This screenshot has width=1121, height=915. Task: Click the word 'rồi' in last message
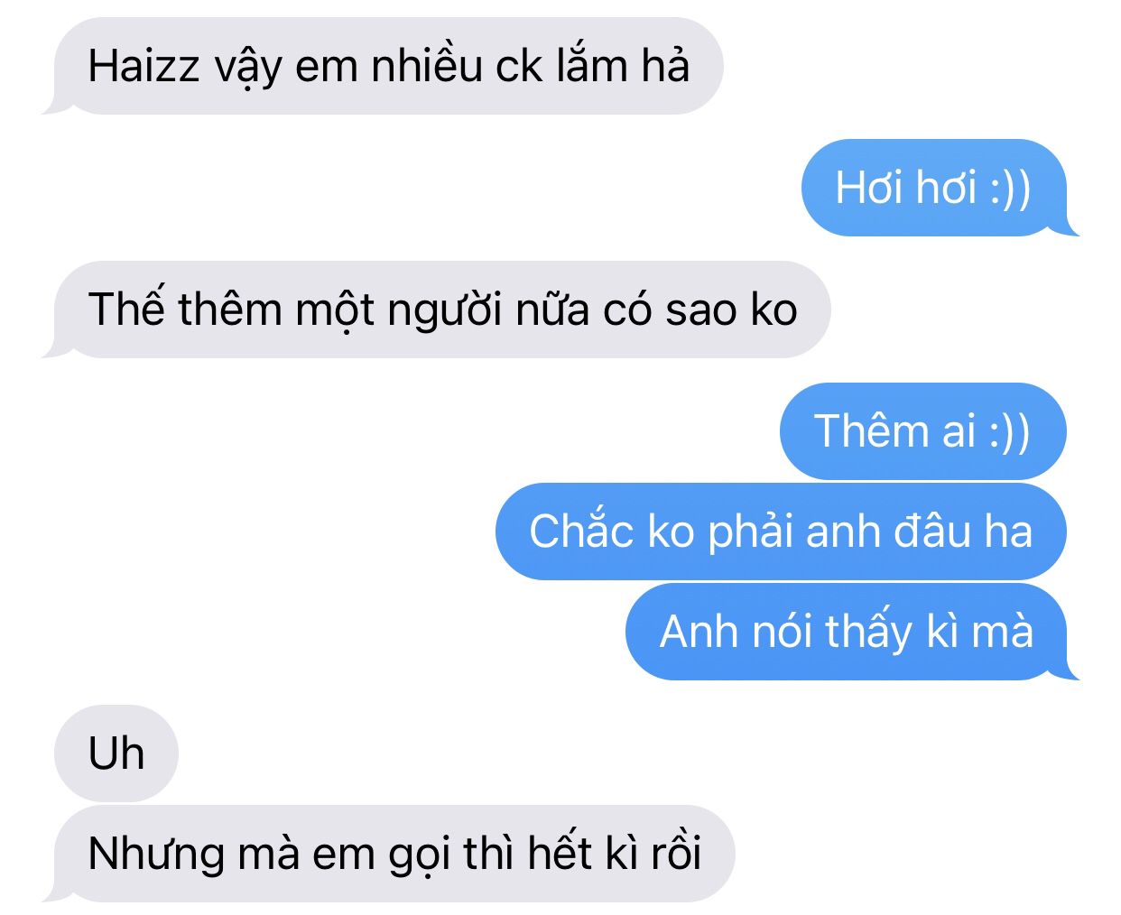pyautogui.click(x=676, y=854)
